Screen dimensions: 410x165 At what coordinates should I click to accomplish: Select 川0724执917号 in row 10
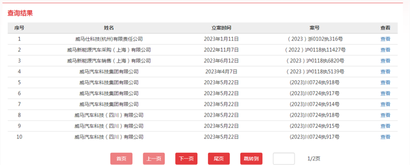coord(322,137)
